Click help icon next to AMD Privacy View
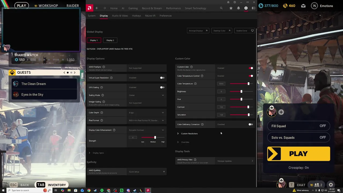The height and width of the screenshot is (193, 343). click(195, 159)
